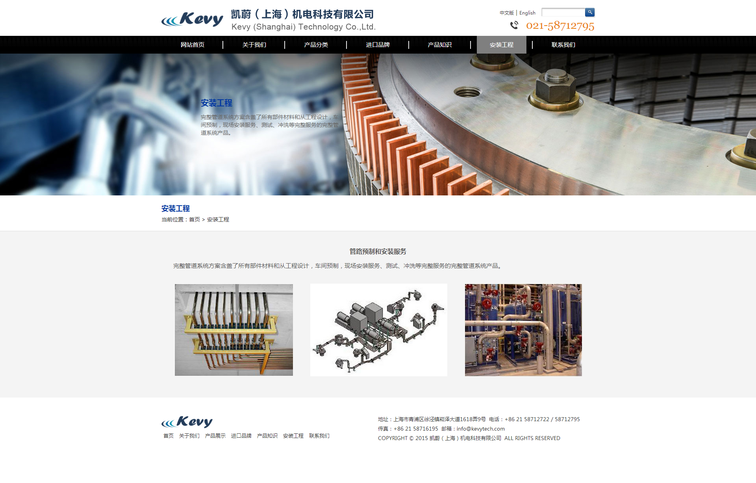Viewport: 756px width, 483px height.
Task: Click footer link 安装工程
Action: coord(293,436)
